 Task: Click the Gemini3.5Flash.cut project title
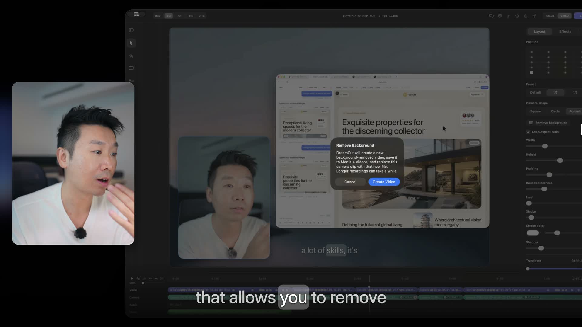[359, 16]
